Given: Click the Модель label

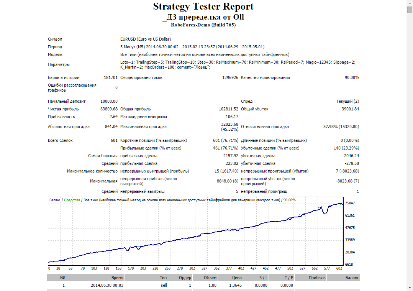Looking at the screenshot, I should pyautogui.click(x=55, y=54).
